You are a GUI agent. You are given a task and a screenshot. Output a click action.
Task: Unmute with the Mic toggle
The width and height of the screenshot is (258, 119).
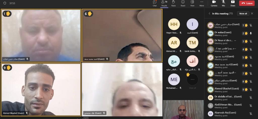coord(223,3)
